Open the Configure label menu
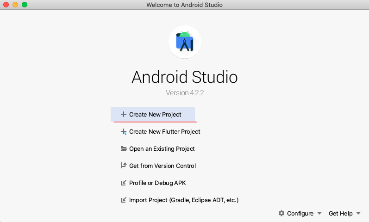 300,214
